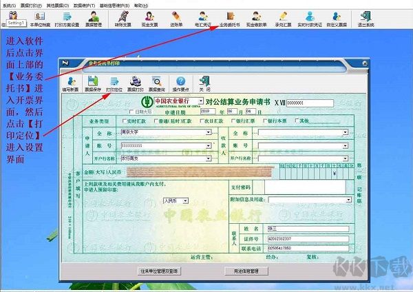Open 帮助(H) menu
The image size is (413, 292).
pyautogui.click(x=141, y=6)
